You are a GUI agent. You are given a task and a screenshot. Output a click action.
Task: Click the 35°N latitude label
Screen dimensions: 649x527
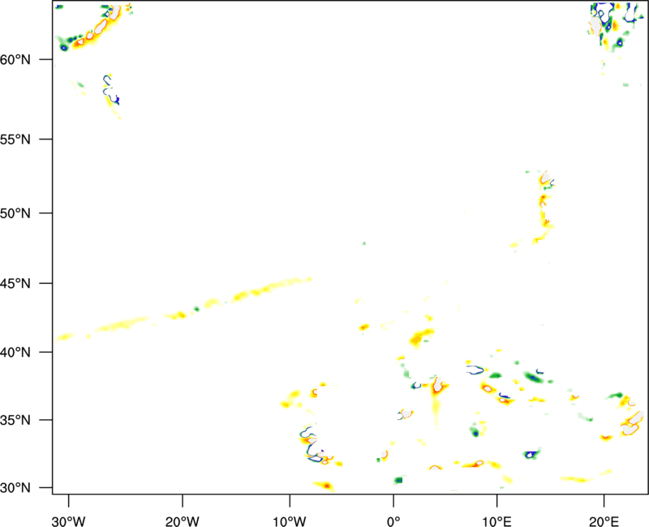click(15, 420)
